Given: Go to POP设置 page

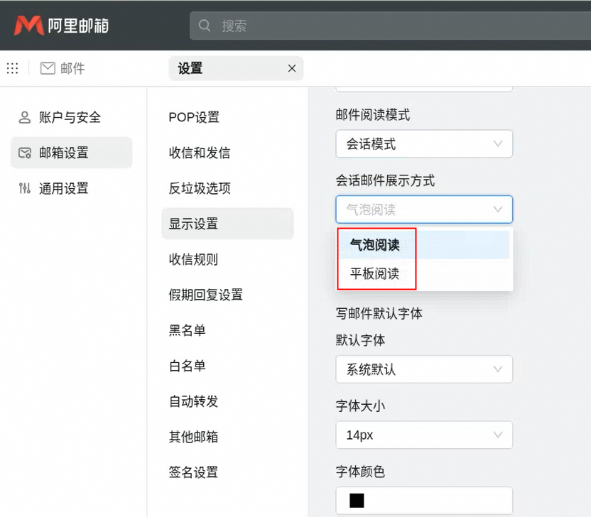Looking at the screenshot, I should (194, 117).
